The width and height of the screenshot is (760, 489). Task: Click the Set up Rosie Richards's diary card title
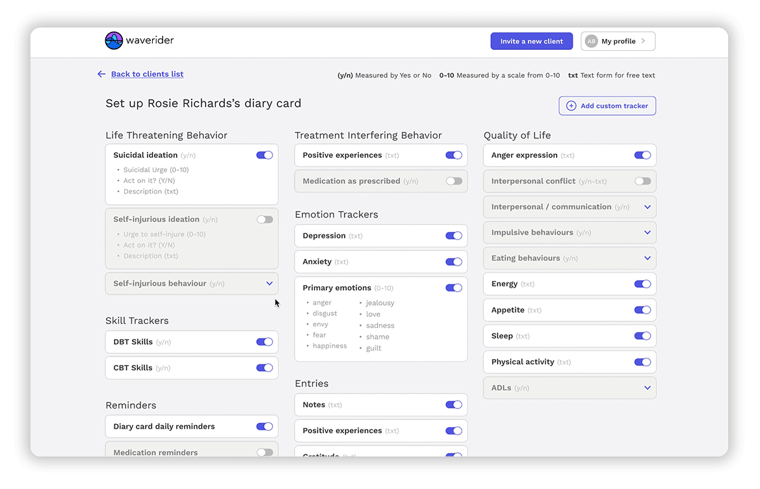[x=203, y=103]
